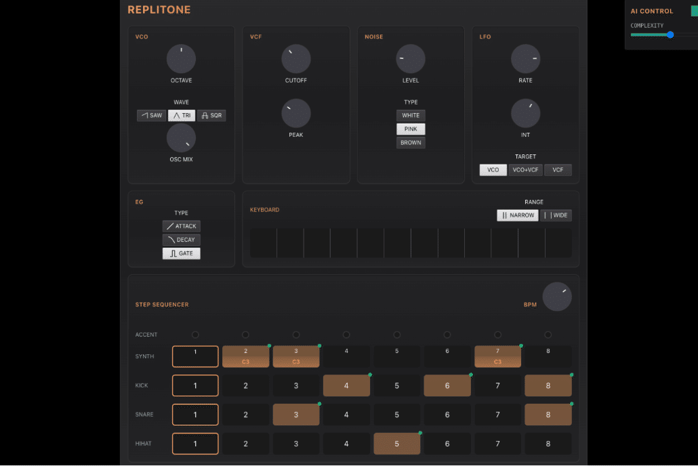This screenshot has height=466, width=698.
Task: Select ATTACK envelope type
Action: pyautogui.click(x=181, y=226)
